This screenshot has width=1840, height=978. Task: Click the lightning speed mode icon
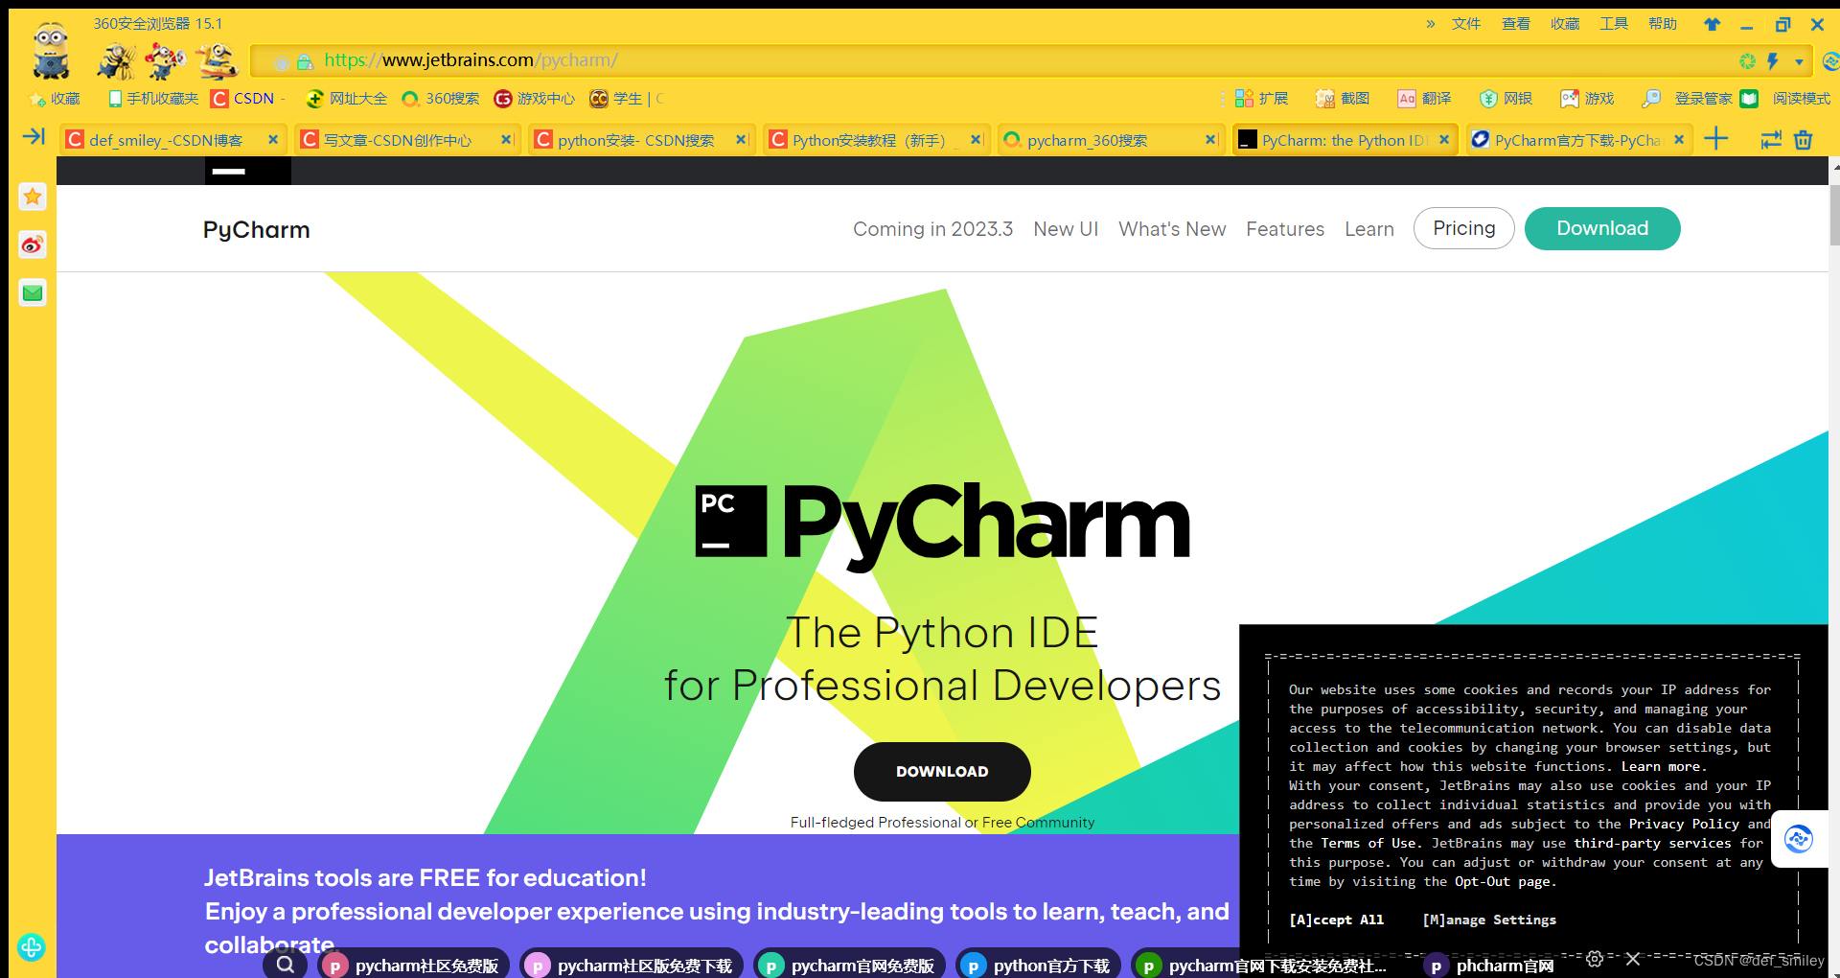[1773, 61]
